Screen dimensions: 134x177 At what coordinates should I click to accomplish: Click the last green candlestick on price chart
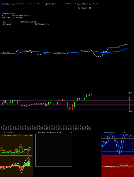pyautogui.click(x=90, y=95)
